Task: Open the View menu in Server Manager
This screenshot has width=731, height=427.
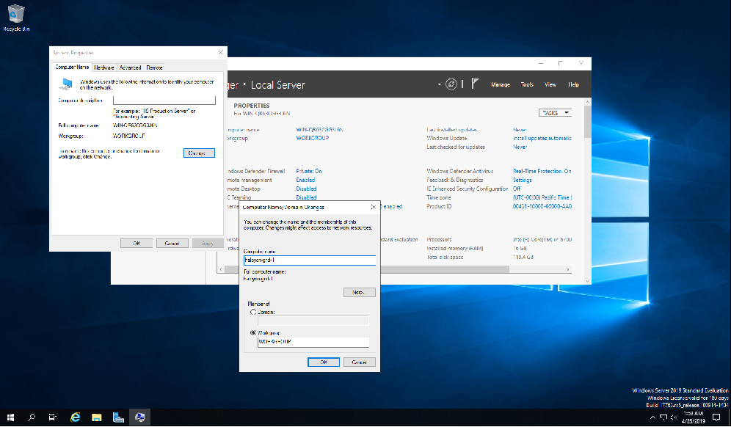Action: [x=550, y=84]
